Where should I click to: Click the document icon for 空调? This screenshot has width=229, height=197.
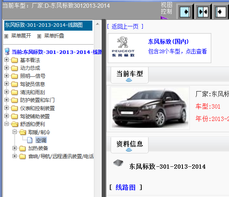pos(30,140)
